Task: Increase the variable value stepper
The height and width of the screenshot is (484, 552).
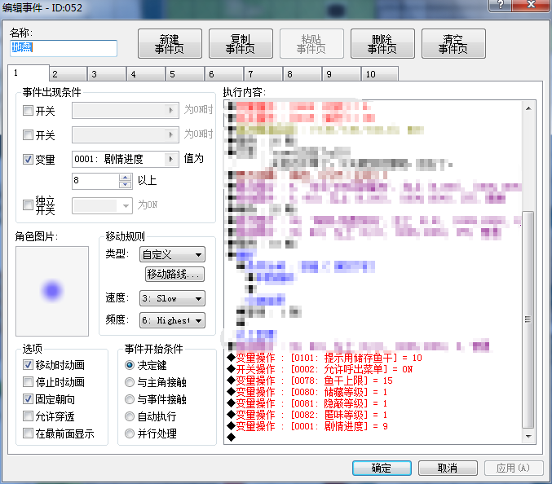Action: (x=126, y=178)
